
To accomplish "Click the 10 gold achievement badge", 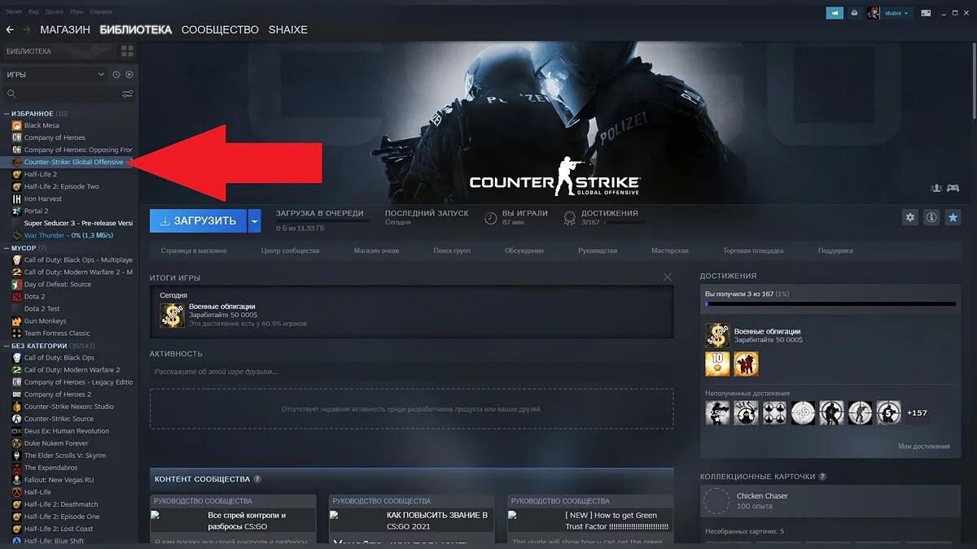I will pos(717,364).
